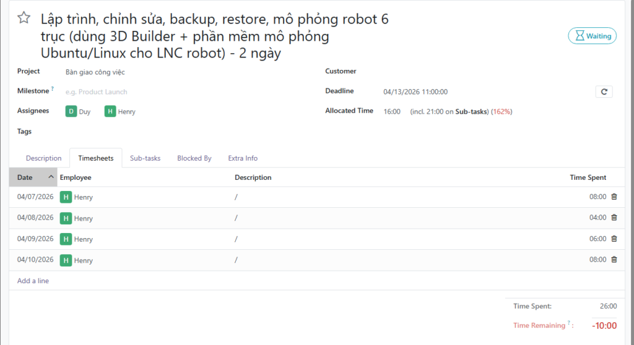Delete the 04/08/2026 timesheet entry
This screenshot has width=634, height=345.
[x=614, y=218]
